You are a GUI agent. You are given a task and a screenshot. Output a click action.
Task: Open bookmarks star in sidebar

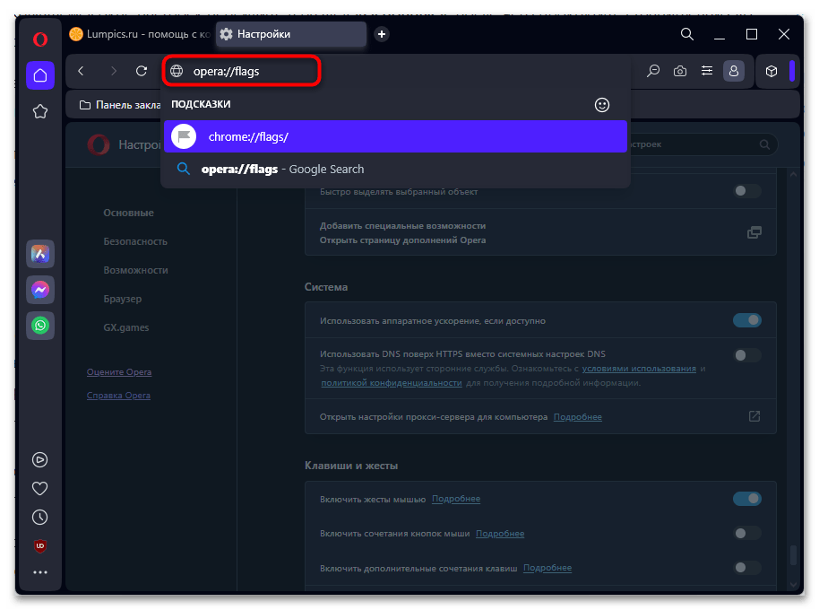[x=40, y=111]
